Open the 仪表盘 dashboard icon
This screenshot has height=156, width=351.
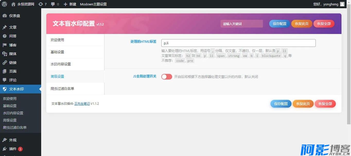tap(5, 16)
